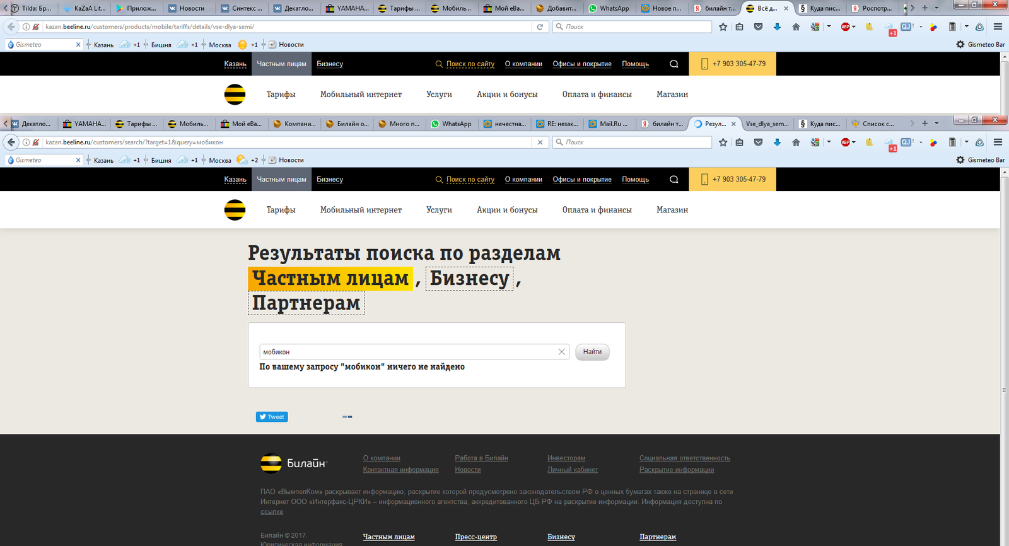Expand S3 extension dropdown arrow in lower window
Viewport: 1009px width, 546px height.
point(829,142)
